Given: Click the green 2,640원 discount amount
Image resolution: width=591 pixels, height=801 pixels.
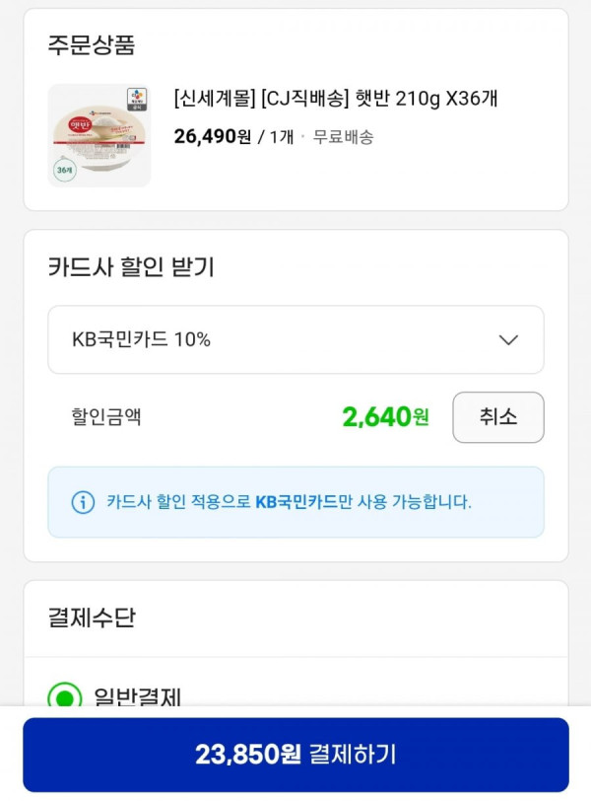Looking at the screenshot, I should (385, 417).
